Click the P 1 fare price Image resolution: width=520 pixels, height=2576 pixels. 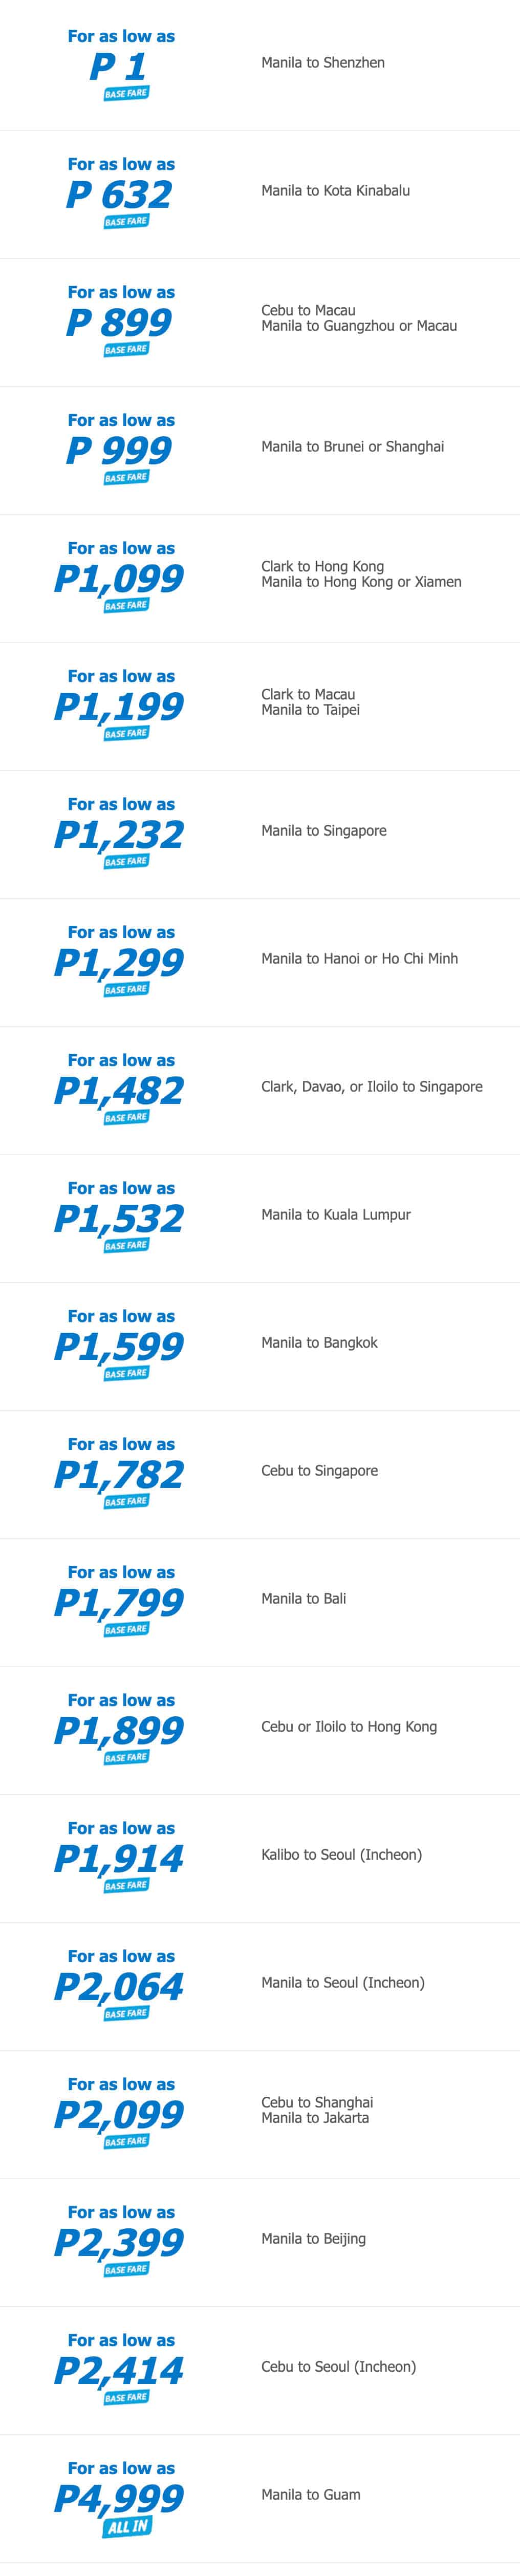[x=119, y=67]
